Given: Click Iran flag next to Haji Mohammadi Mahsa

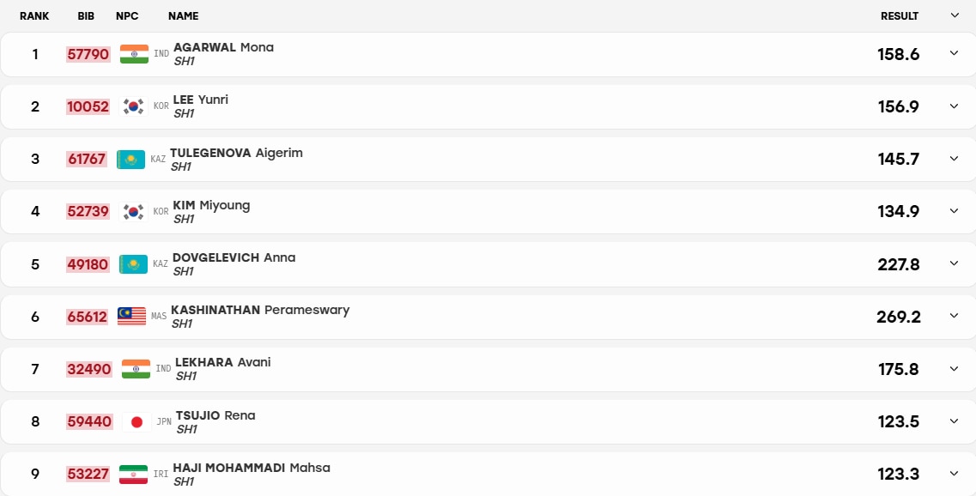Looking at the screenshot, I should click(133, 475).
